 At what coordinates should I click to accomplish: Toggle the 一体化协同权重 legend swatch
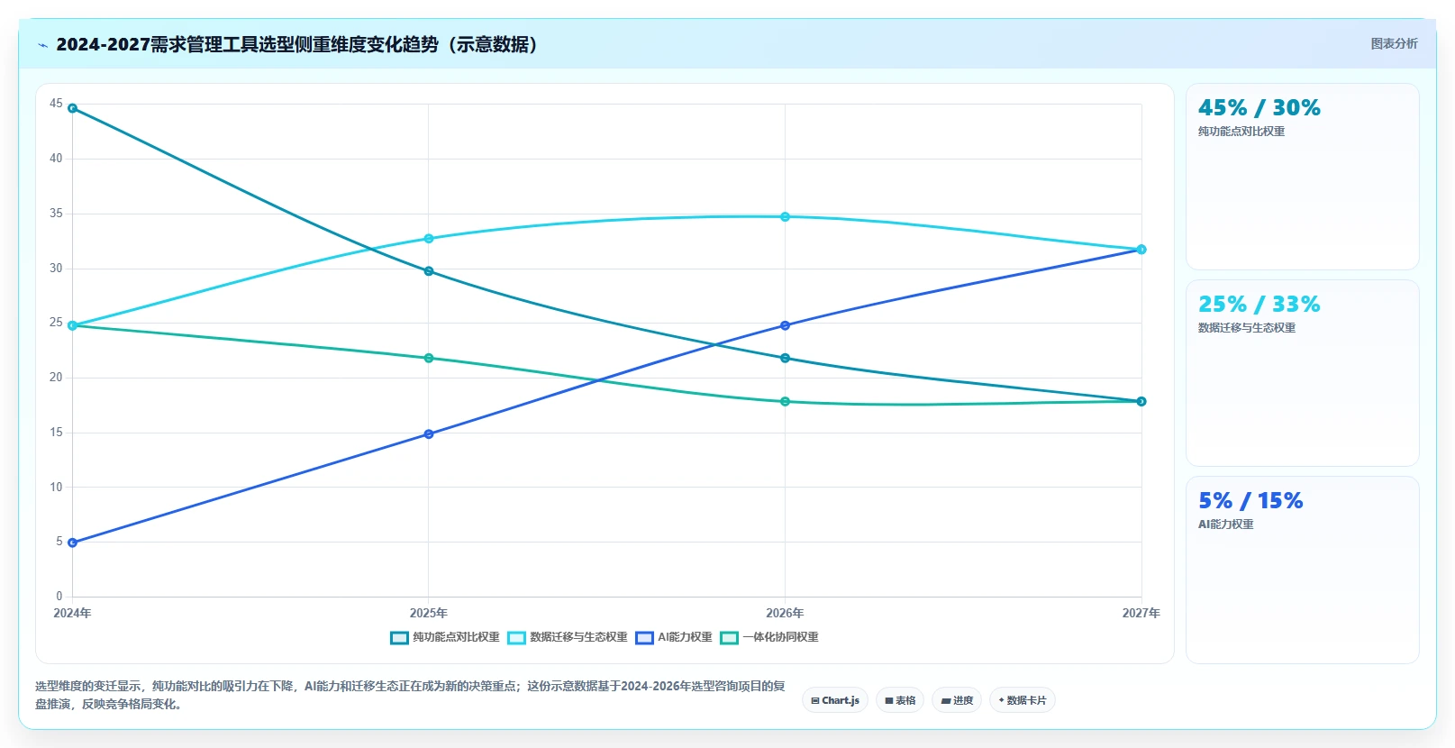click(729, 637)
